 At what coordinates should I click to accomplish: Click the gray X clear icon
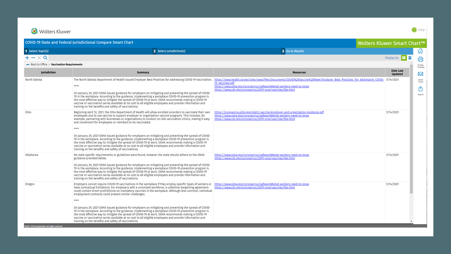coord(39,58)
